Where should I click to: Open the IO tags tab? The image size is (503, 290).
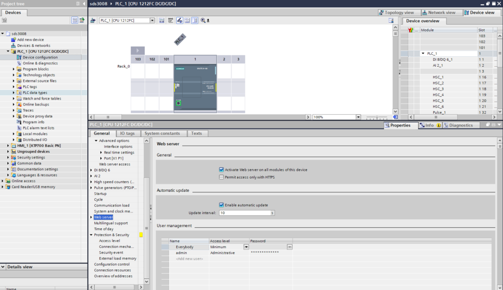click(127, 133)
